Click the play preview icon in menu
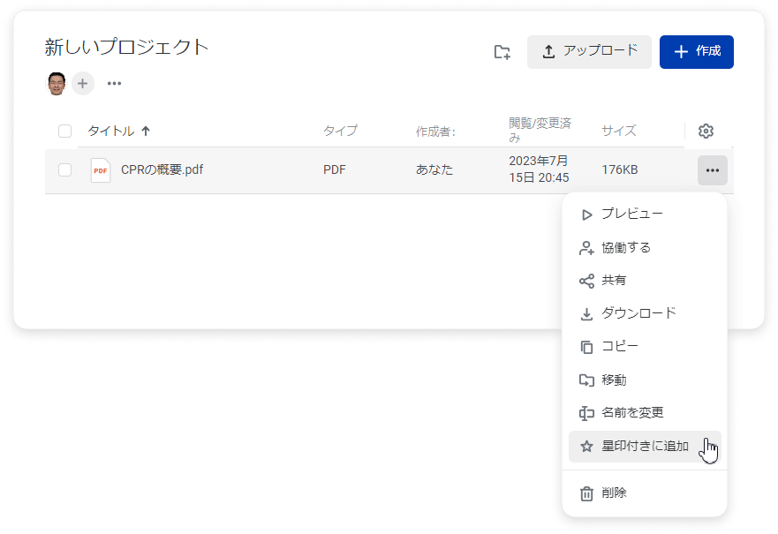 click(x=586, y=214)
